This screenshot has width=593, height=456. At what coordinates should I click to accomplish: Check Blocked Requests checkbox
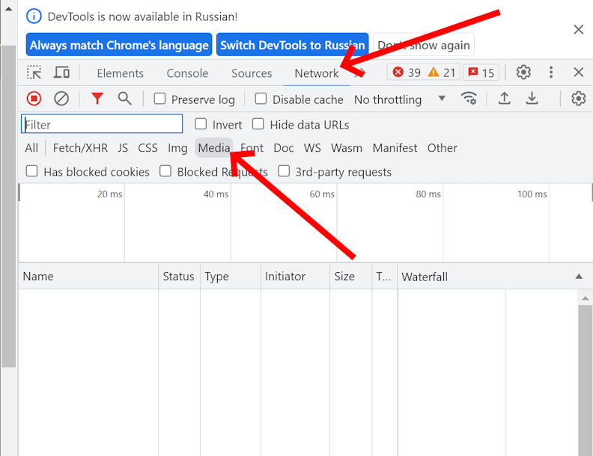tap(165, 171)
